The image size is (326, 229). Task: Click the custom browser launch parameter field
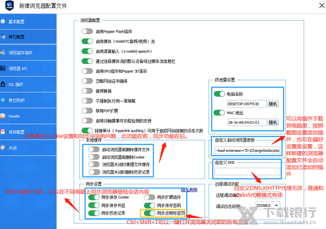click(x=247, y=150)
